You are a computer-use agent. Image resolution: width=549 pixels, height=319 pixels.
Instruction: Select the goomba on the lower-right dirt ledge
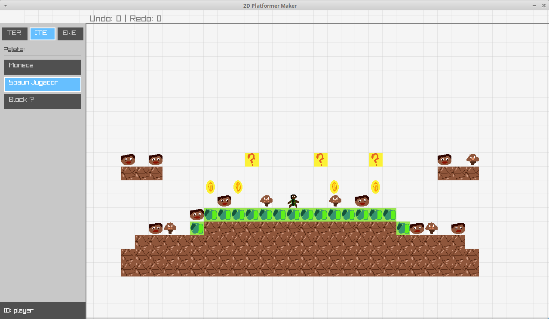(x=431, y=228)
